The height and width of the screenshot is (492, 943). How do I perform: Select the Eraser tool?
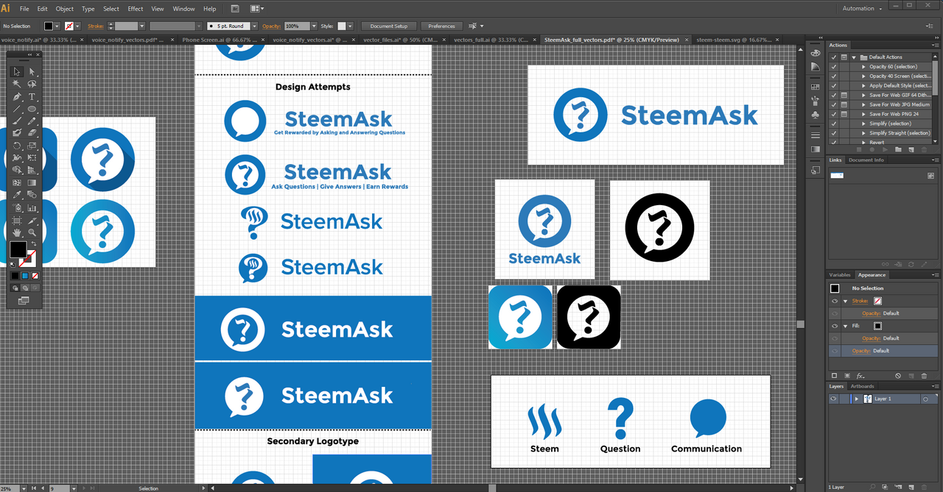[32, 132]
